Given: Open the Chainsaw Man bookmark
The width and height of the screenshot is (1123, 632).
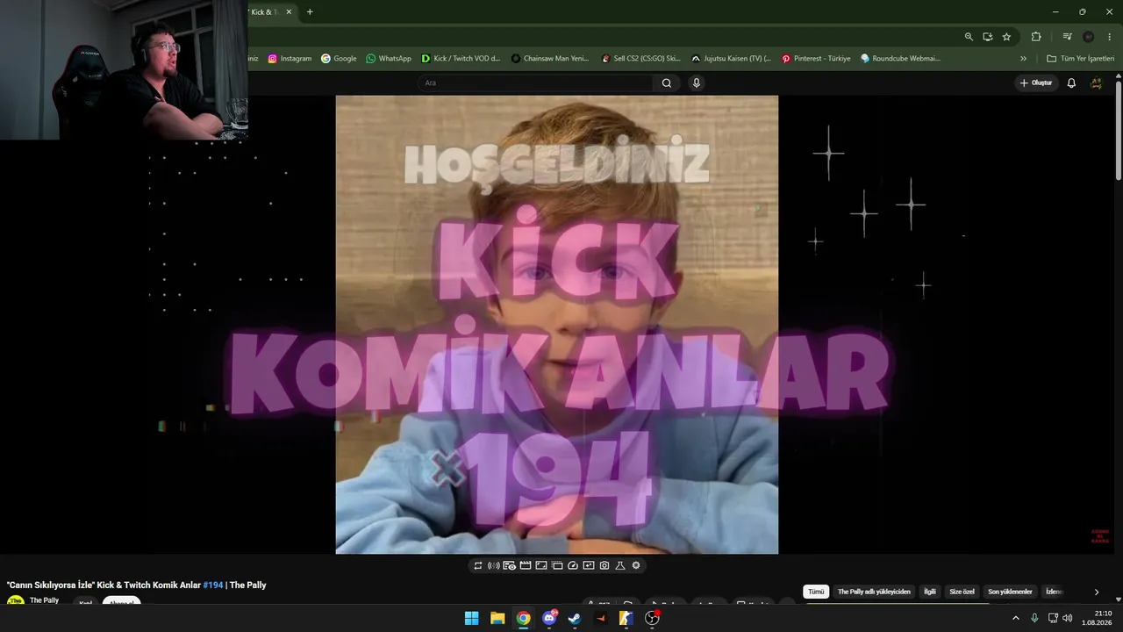Looking at the screenshot, I should tap(551, 59).
